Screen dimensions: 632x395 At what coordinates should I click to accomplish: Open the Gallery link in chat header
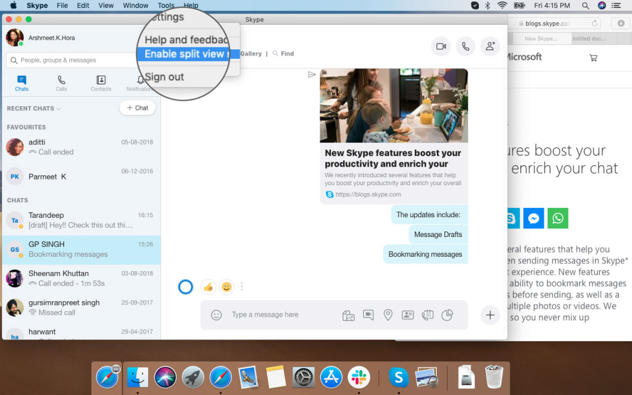(x=251, y=54)
